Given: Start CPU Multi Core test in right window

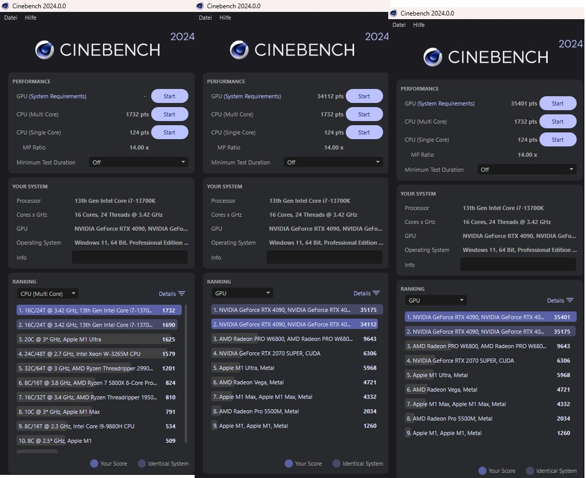Looking at the screenshot, I should coord(558,122).
